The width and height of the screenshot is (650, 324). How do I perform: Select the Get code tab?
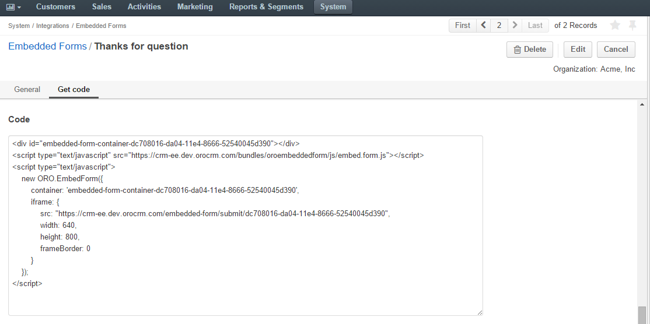74,89
